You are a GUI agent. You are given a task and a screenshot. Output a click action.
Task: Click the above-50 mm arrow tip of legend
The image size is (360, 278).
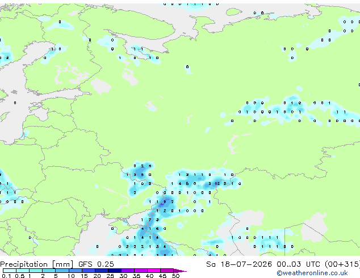180,271
